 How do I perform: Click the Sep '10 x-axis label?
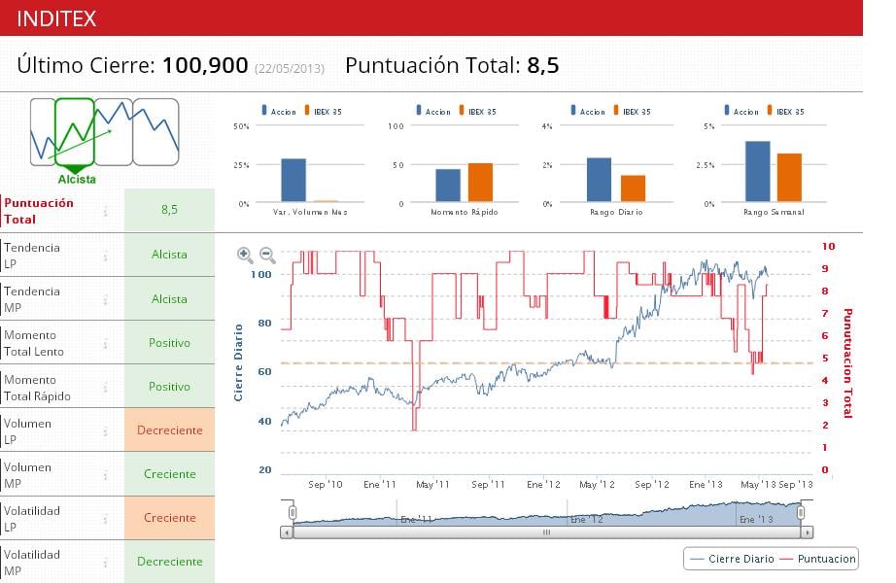(x=326, y=484)
